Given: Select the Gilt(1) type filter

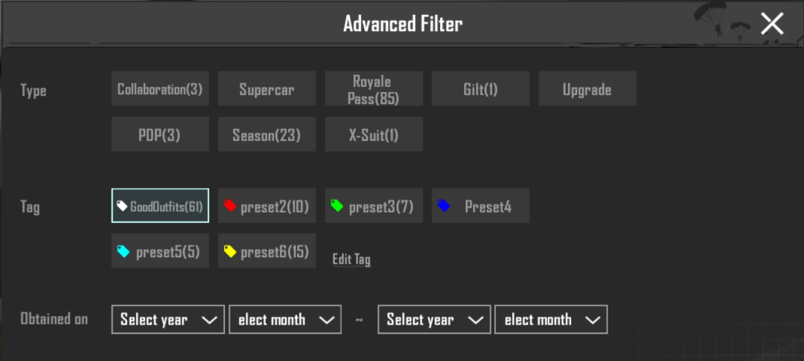Looking at the screenshot, I should click(480, 89).
